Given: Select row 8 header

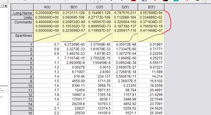Looking at the screenshot, I should pyautogui.click(x=22, y=76).
